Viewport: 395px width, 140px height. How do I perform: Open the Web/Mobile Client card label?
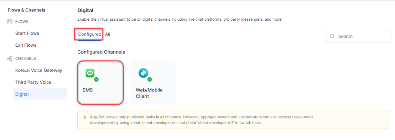pos(149,93)
